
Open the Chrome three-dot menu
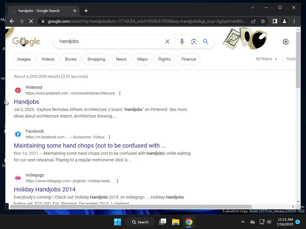pyautogui.click(x=294, y=21)
